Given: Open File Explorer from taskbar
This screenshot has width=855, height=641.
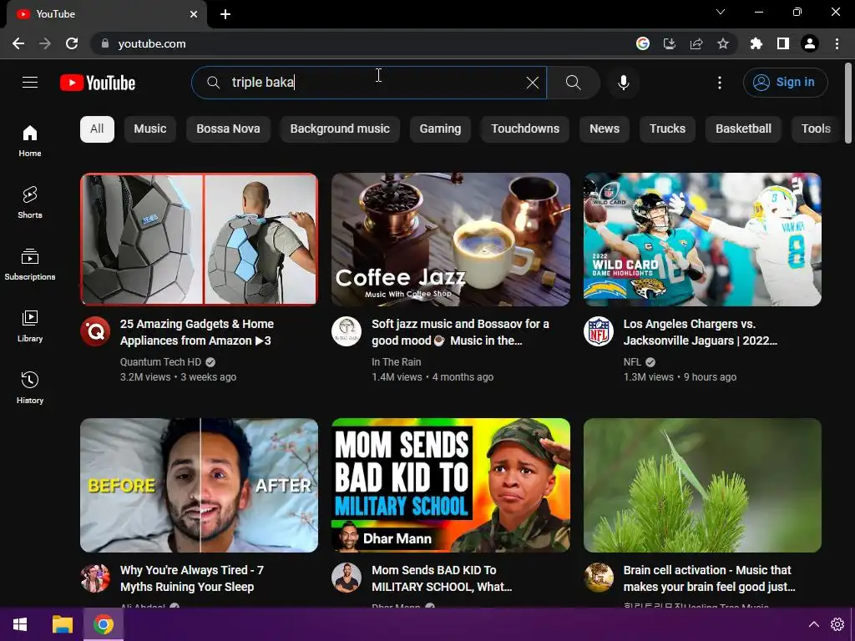Looking at the screenshot, I should (62, 624).
